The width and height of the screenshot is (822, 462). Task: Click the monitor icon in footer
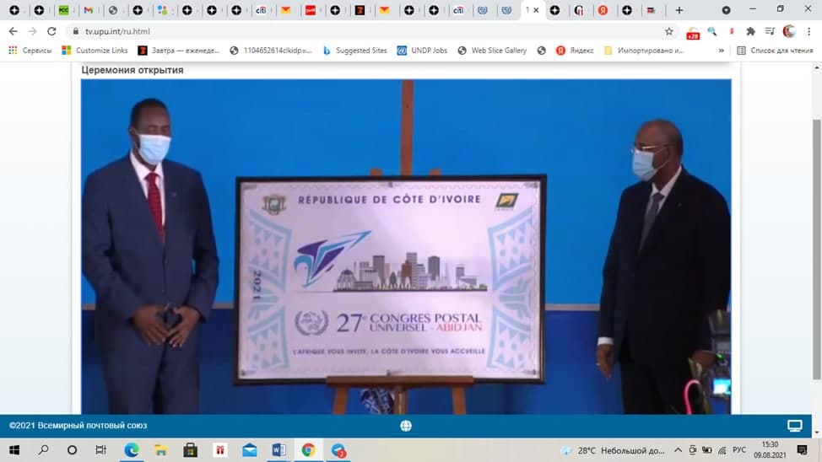[795, 426]
